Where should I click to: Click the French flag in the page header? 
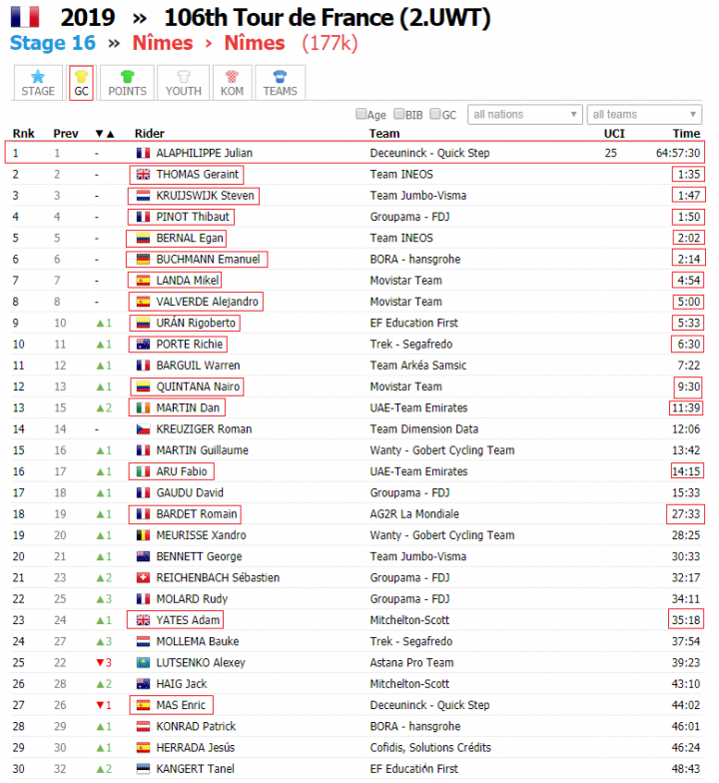pos(25,17)
